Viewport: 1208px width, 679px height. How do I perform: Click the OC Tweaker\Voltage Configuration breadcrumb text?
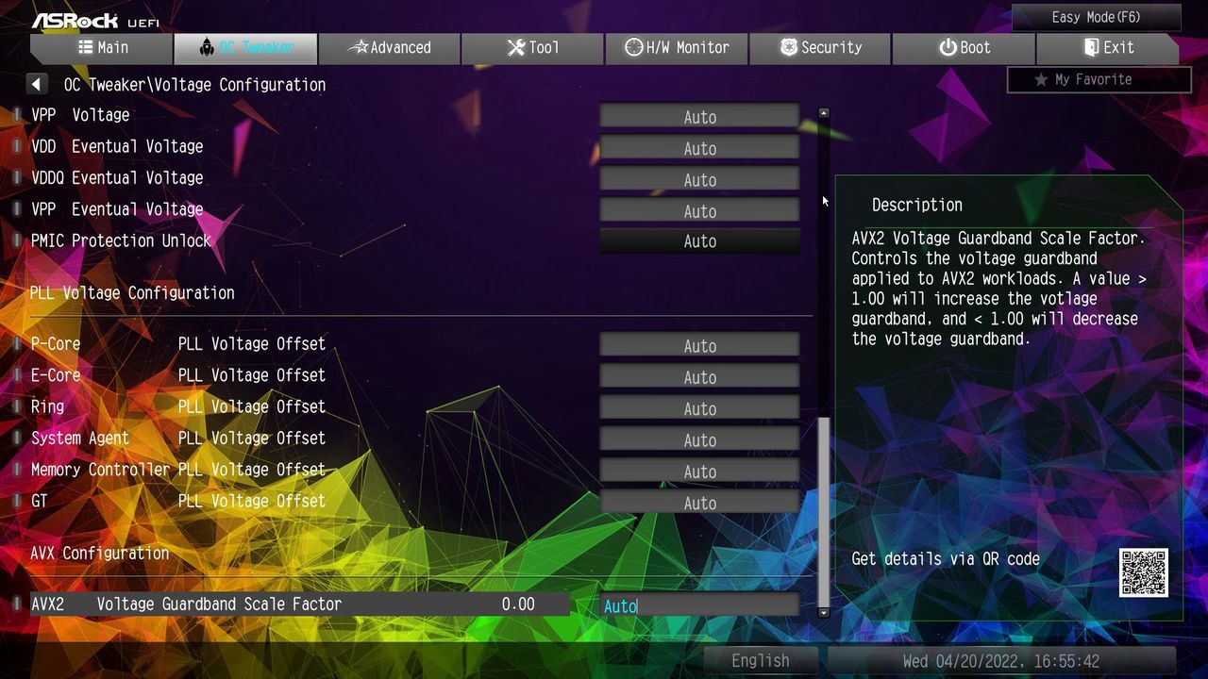click(194, 85)
